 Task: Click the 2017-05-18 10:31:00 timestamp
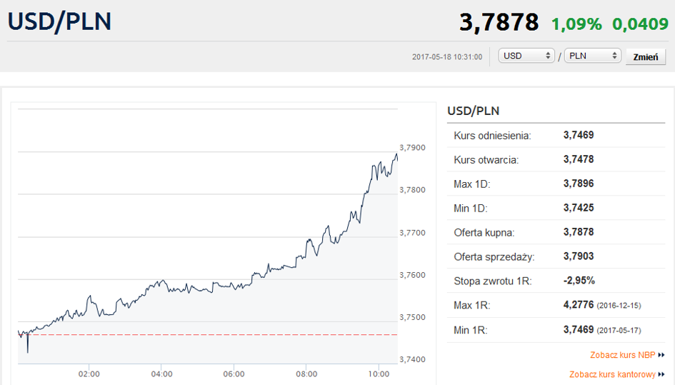tap(447, 56)
